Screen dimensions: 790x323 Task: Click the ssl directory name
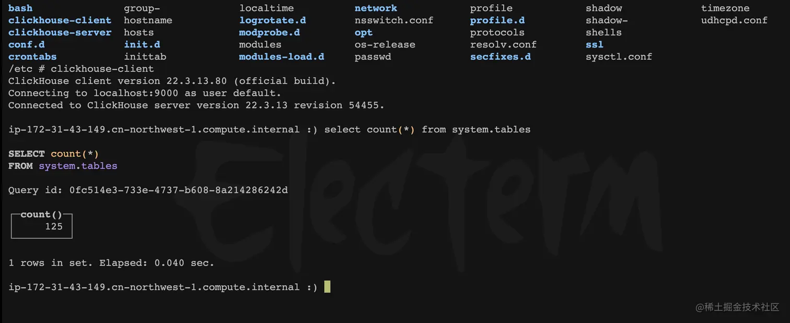[x=594, y=44]
